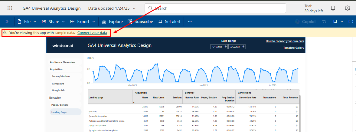Click the Explore binoculars icon
This screenshot has height=132, width=356.
click(104, 21)
